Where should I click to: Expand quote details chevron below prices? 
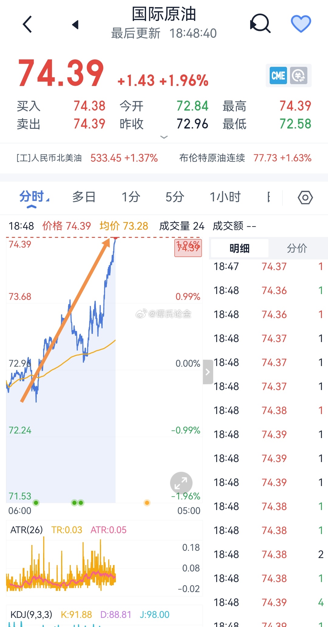tap(164, 137)
